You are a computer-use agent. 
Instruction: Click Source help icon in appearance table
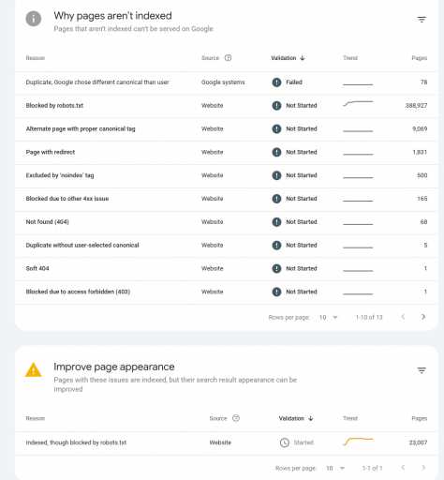[x=236, y=418]
